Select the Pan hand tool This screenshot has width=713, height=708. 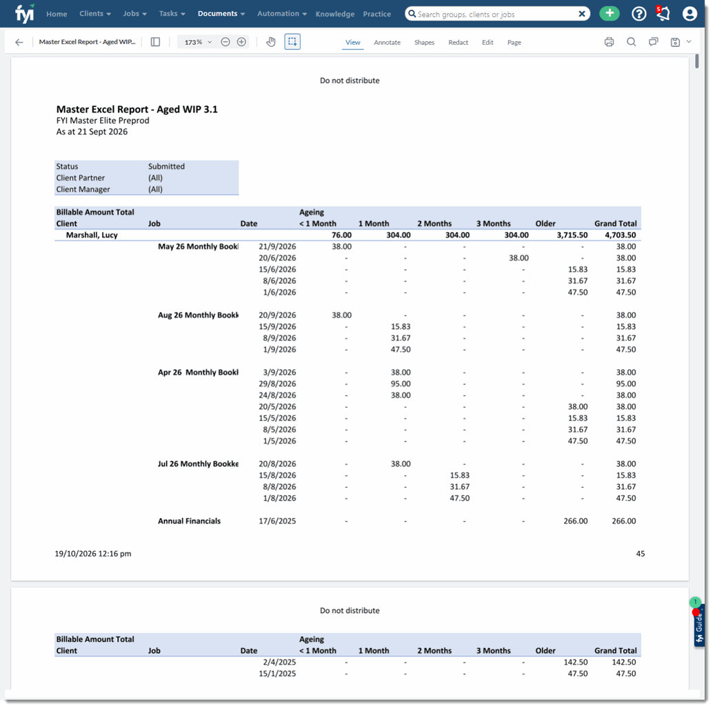click(271, 42)
